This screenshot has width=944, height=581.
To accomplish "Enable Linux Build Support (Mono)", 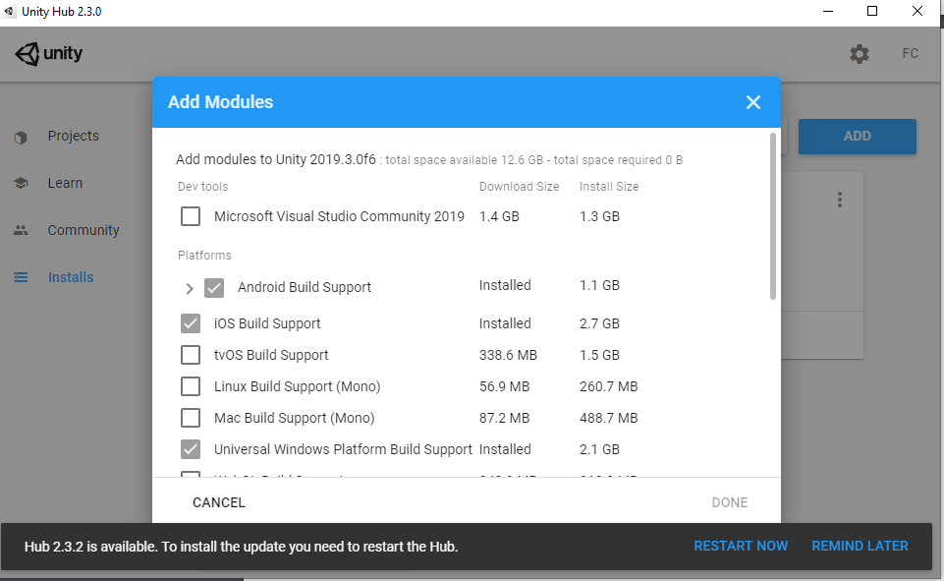I will (191, 386).
